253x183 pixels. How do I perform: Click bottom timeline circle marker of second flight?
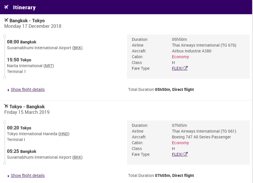[x=5, y=163]
